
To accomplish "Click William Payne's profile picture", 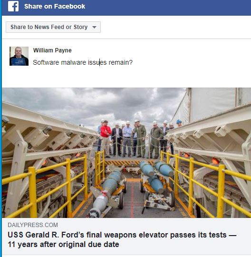I will (19, 56).
